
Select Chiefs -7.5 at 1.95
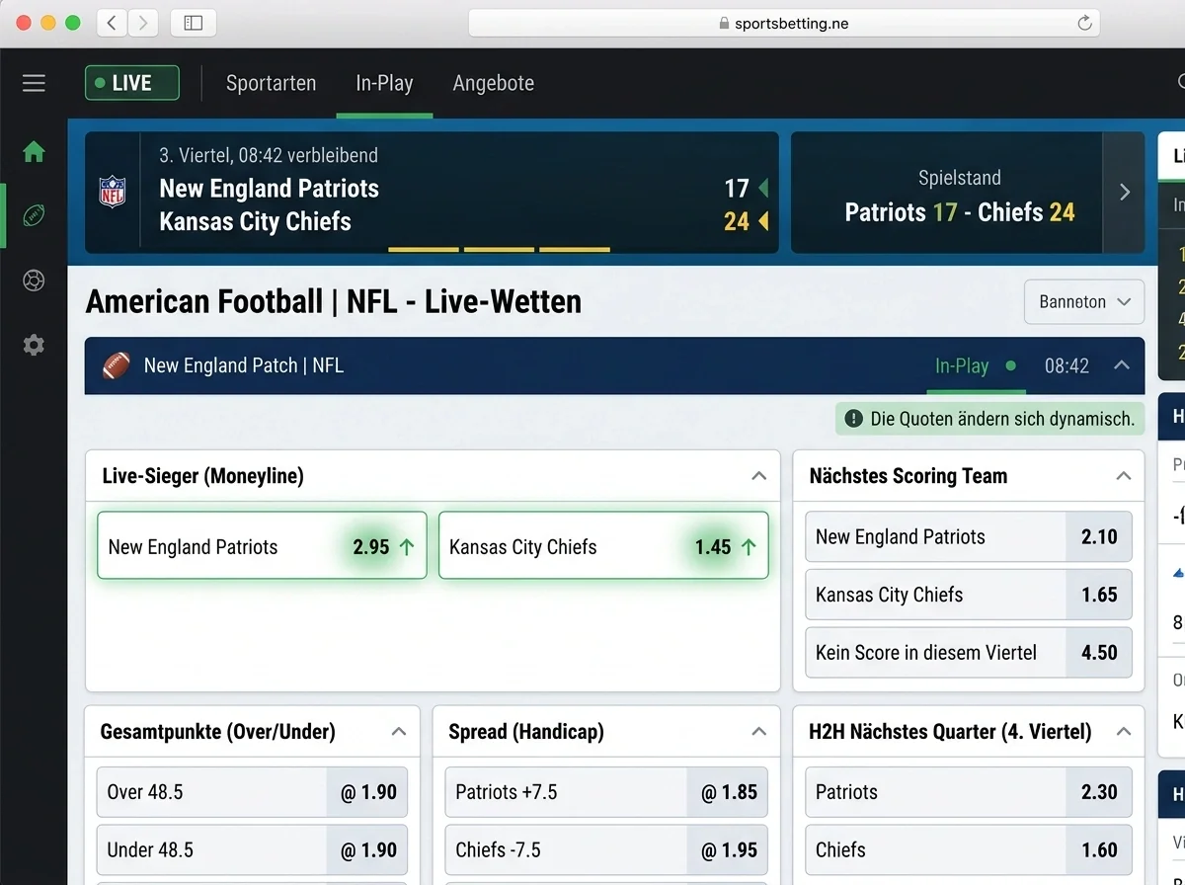click(x=606, y=850)
